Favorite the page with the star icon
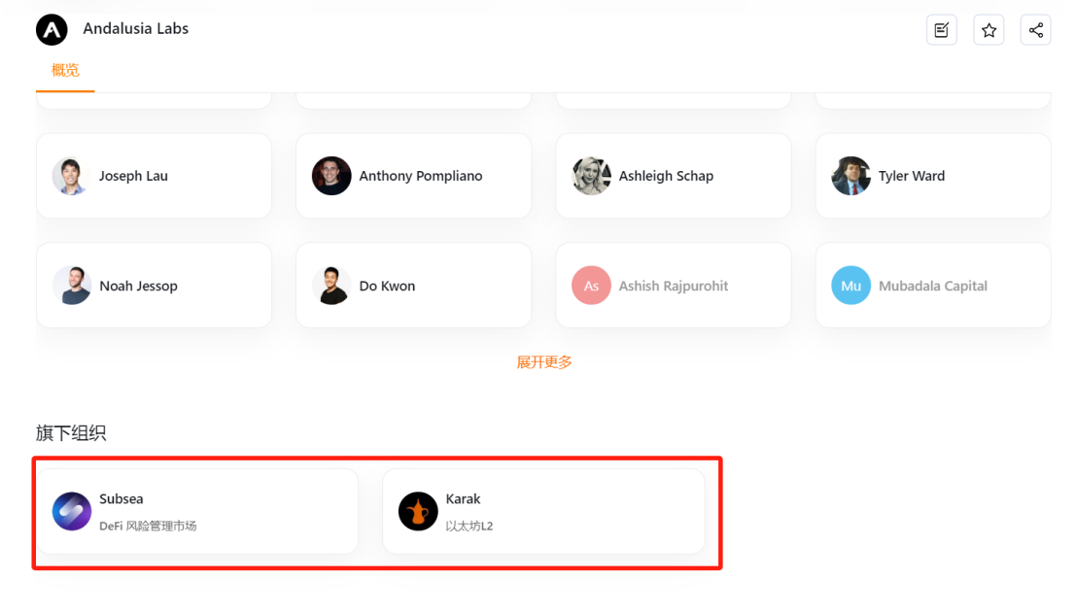 pyautogui.click(x=989, y=30)
